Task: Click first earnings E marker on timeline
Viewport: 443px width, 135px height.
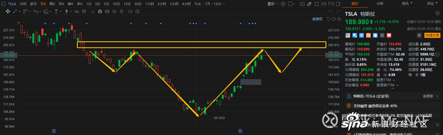Action: tap(54, 131)
